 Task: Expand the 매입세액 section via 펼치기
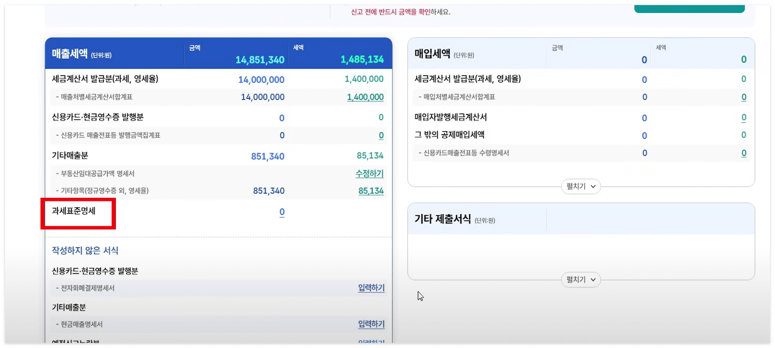(x=580, y=186)
